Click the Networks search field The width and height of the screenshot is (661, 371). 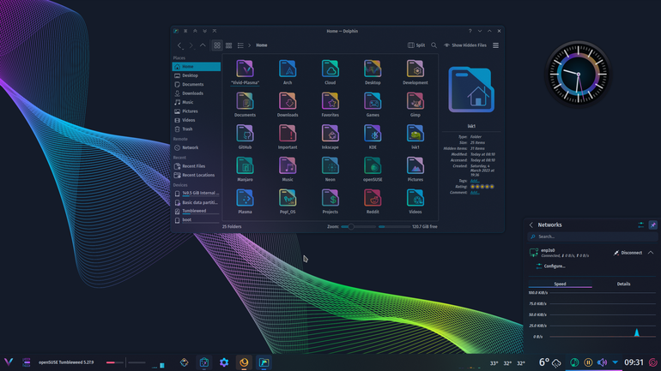pos(592,236)
